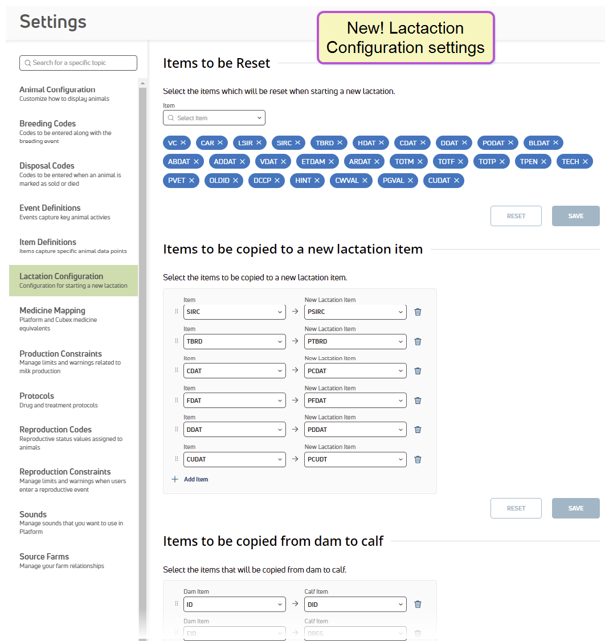Open the FDAT item dropdown
605x641 pixels.
coord(235,401)
